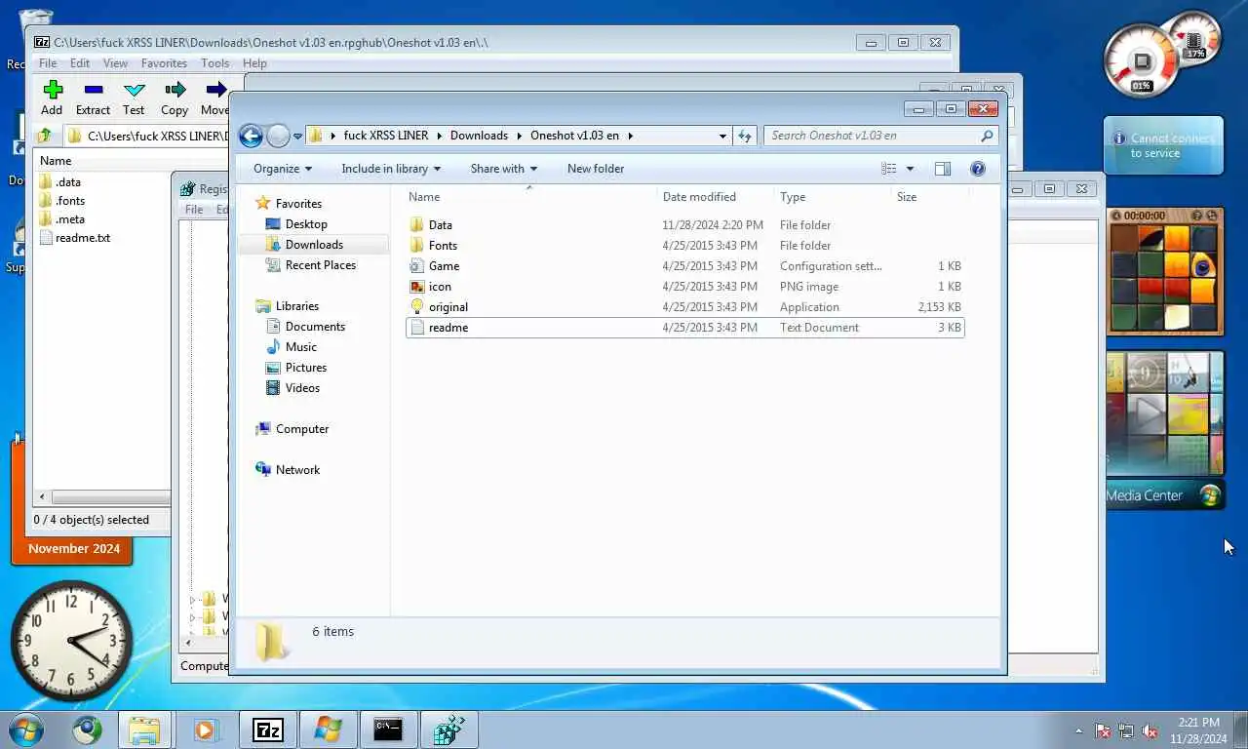Open 7-Zip View menu

pos(115,63)
